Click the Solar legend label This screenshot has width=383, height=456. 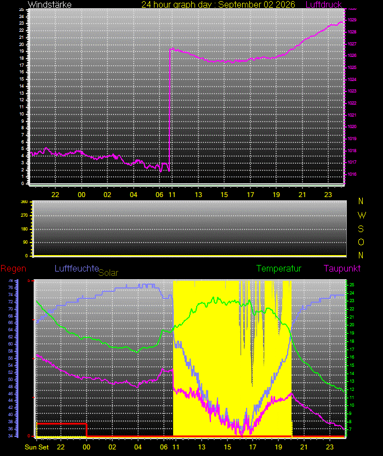108,273
